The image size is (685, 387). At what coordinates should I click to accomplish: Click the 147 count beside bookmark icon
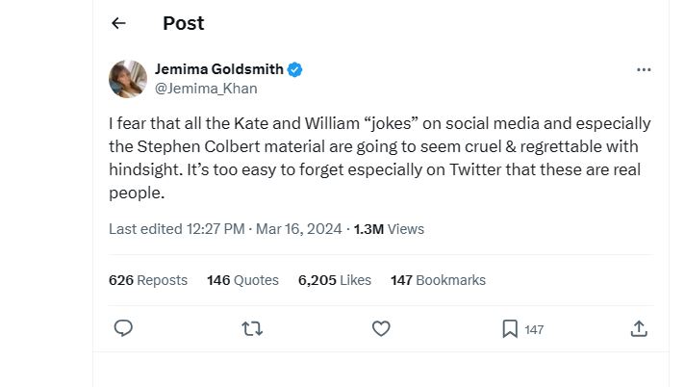[x=534, y=329]
